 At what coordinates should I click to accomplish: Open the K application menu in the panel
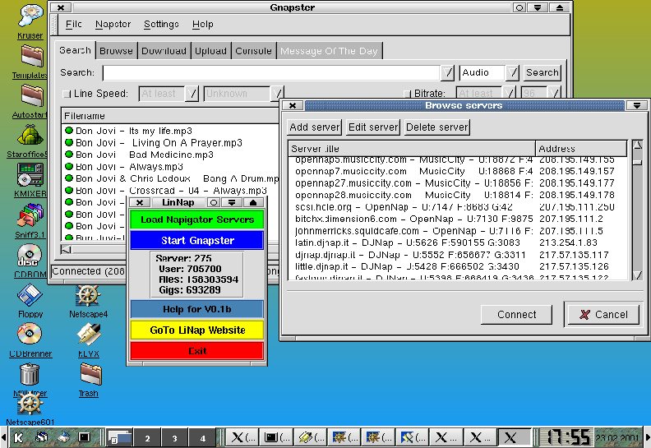[18, 437]
